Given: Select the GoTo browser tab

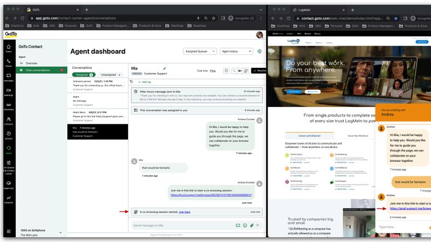Looking at the screenshot, I should (x=53, y=10).
